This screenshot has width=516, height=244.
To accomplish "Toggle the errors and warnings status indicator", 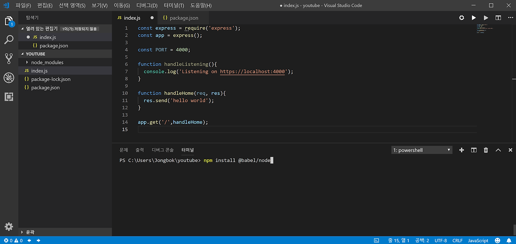I will (x=13, y=240).
